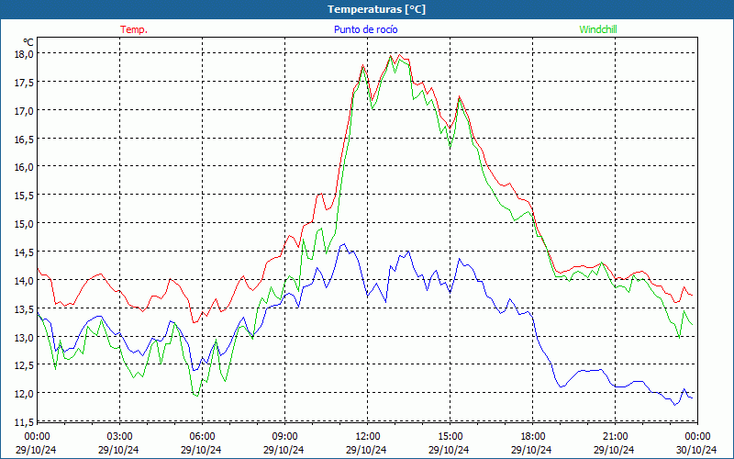The image size is (734, 459).
Task: Click the 12:00 time axis label
Action: 368,436
